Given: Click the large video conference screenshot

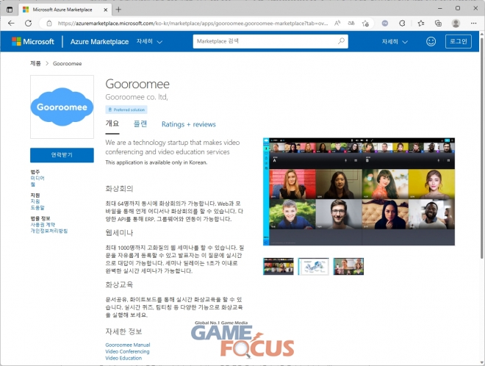Looking at the screenshot, I should coord(359,192).
